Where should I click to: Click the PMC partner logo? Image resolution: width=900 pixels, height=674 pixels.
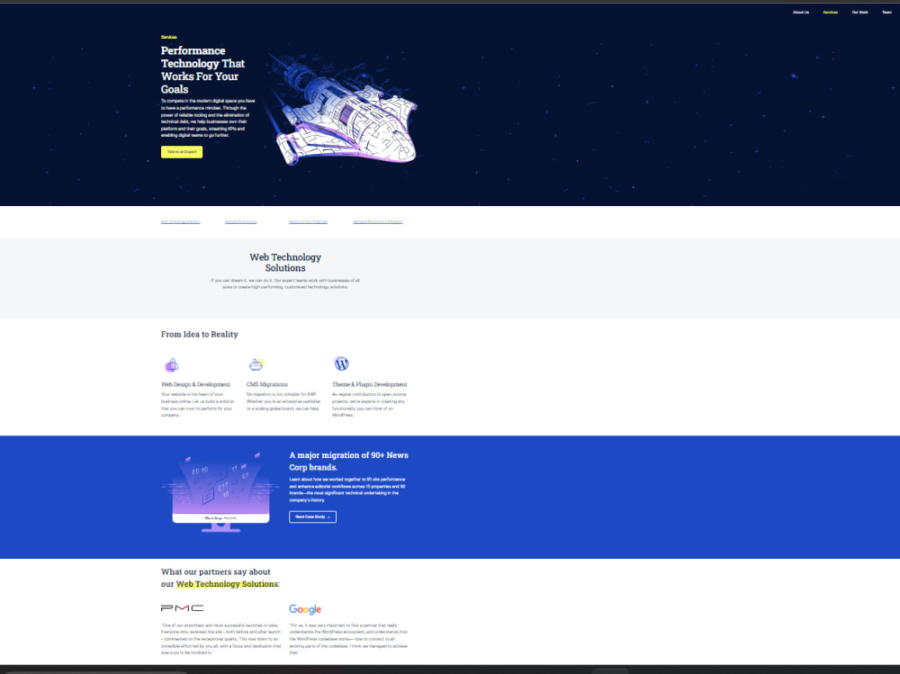[181, 608]
